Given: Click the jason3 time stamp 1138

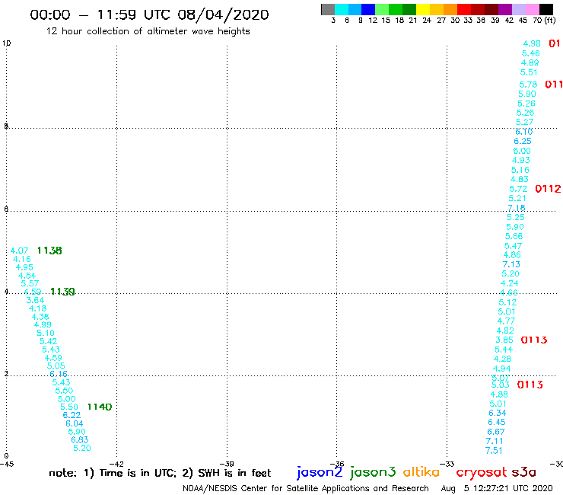Looking at the screenshot, I should (49, 251).
